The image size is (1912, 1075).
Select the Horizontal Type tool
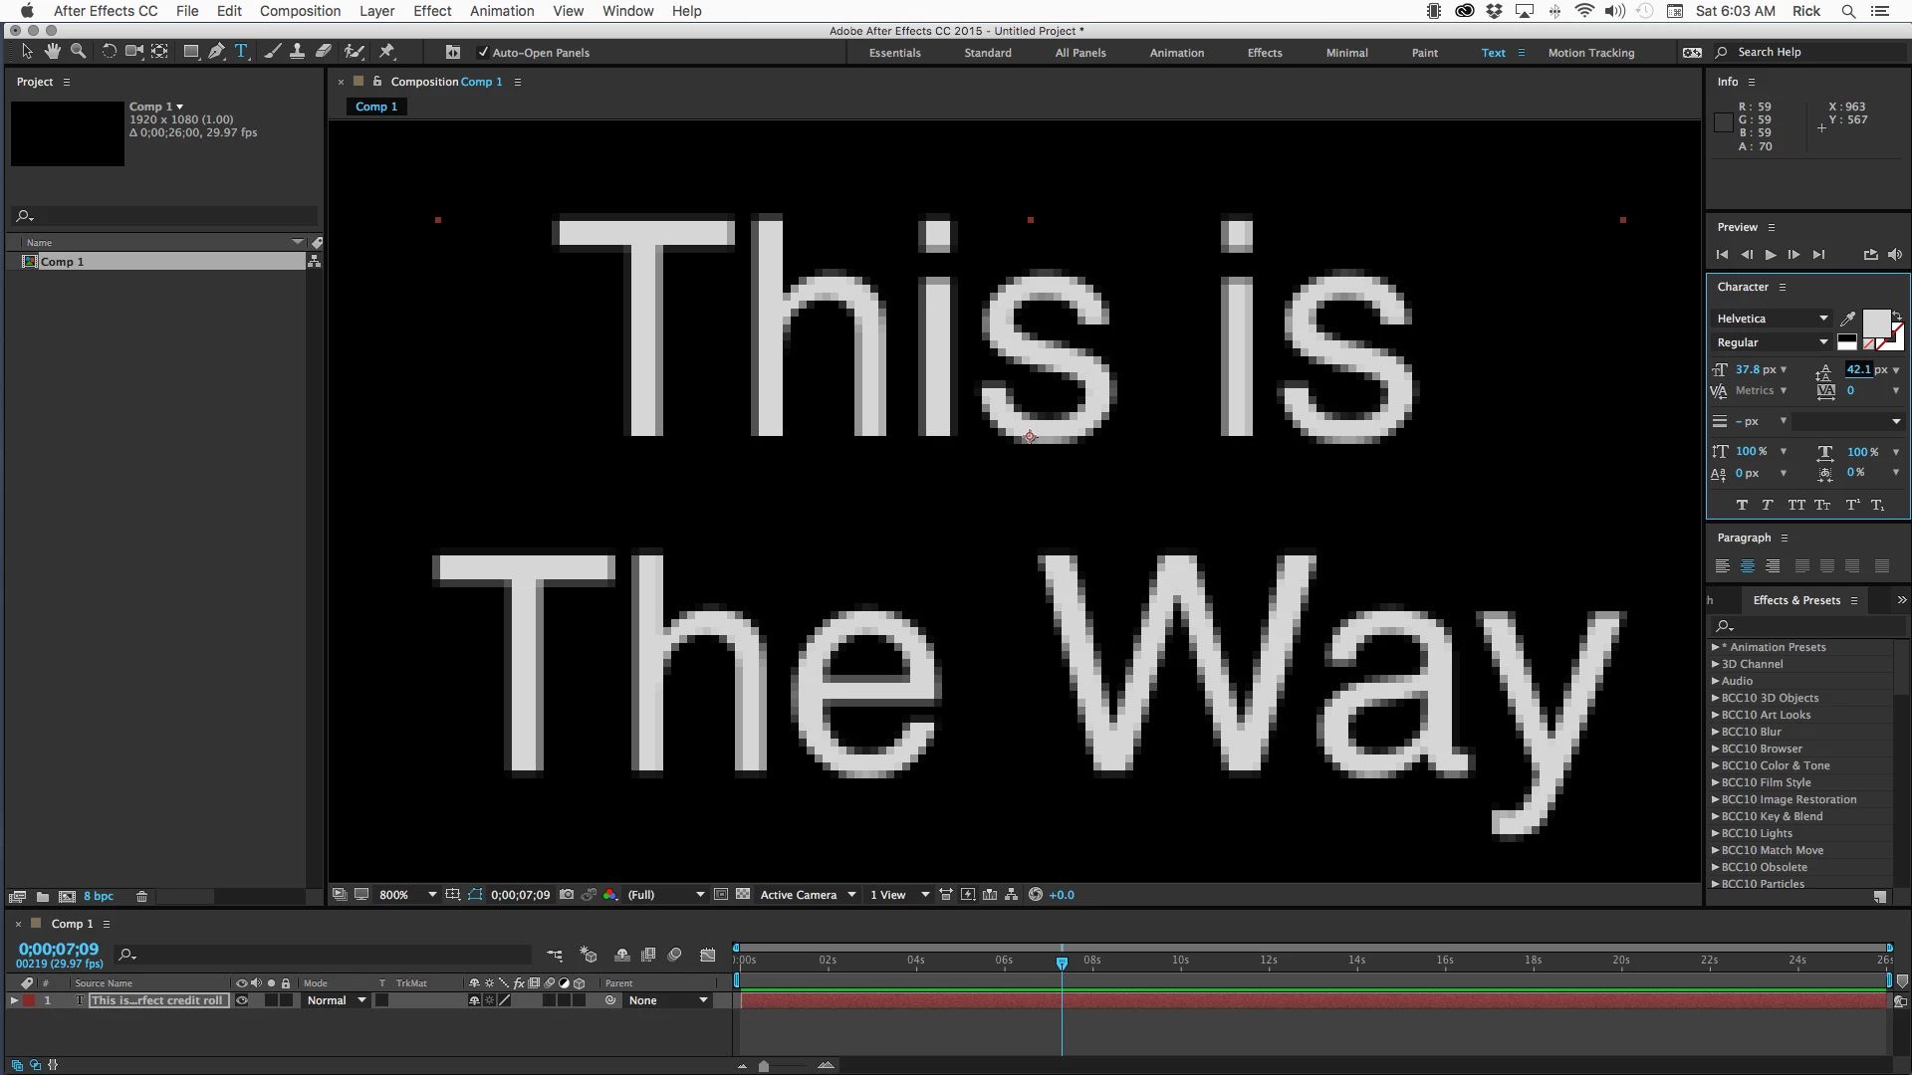coord(241,52)
